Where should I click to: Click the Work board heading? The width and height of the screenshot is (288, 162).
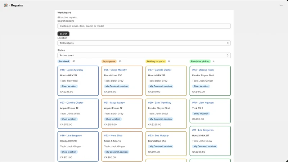[64, 13]
